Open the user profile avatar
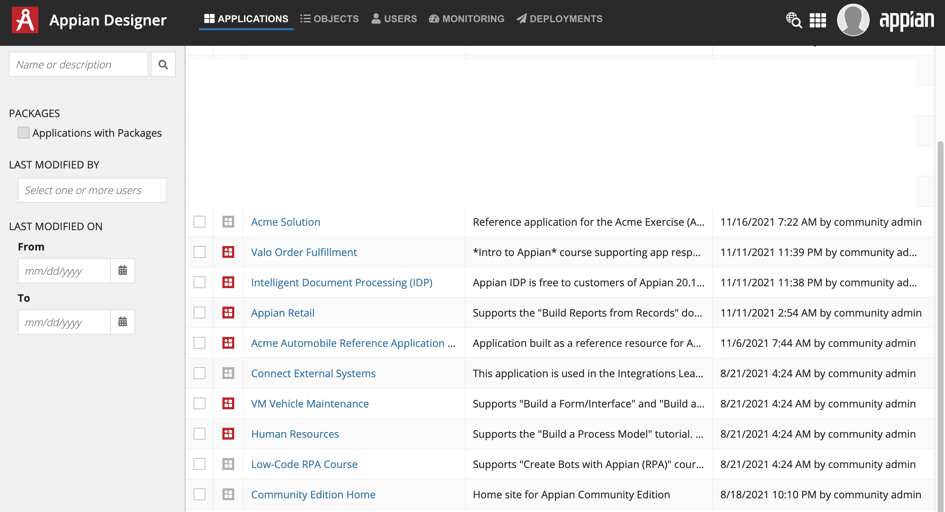 [x=853, y=20]
